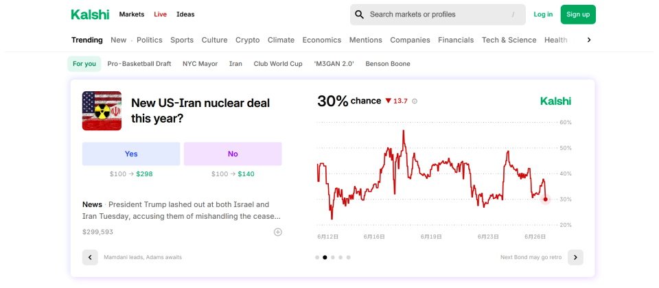Choose the No option button
This screenshot has height=288, width=659.
233,154
